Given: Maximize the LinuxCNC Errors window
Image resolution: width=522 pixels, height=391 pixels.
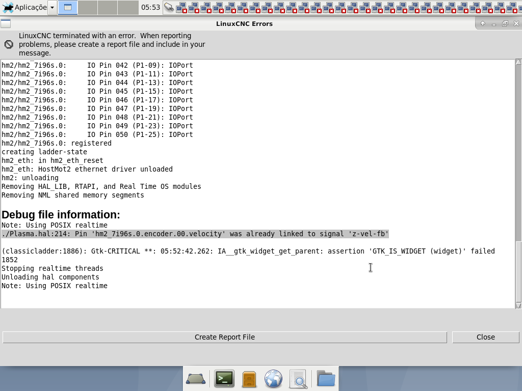Looking at the screenshot, I should pos(505,23).
